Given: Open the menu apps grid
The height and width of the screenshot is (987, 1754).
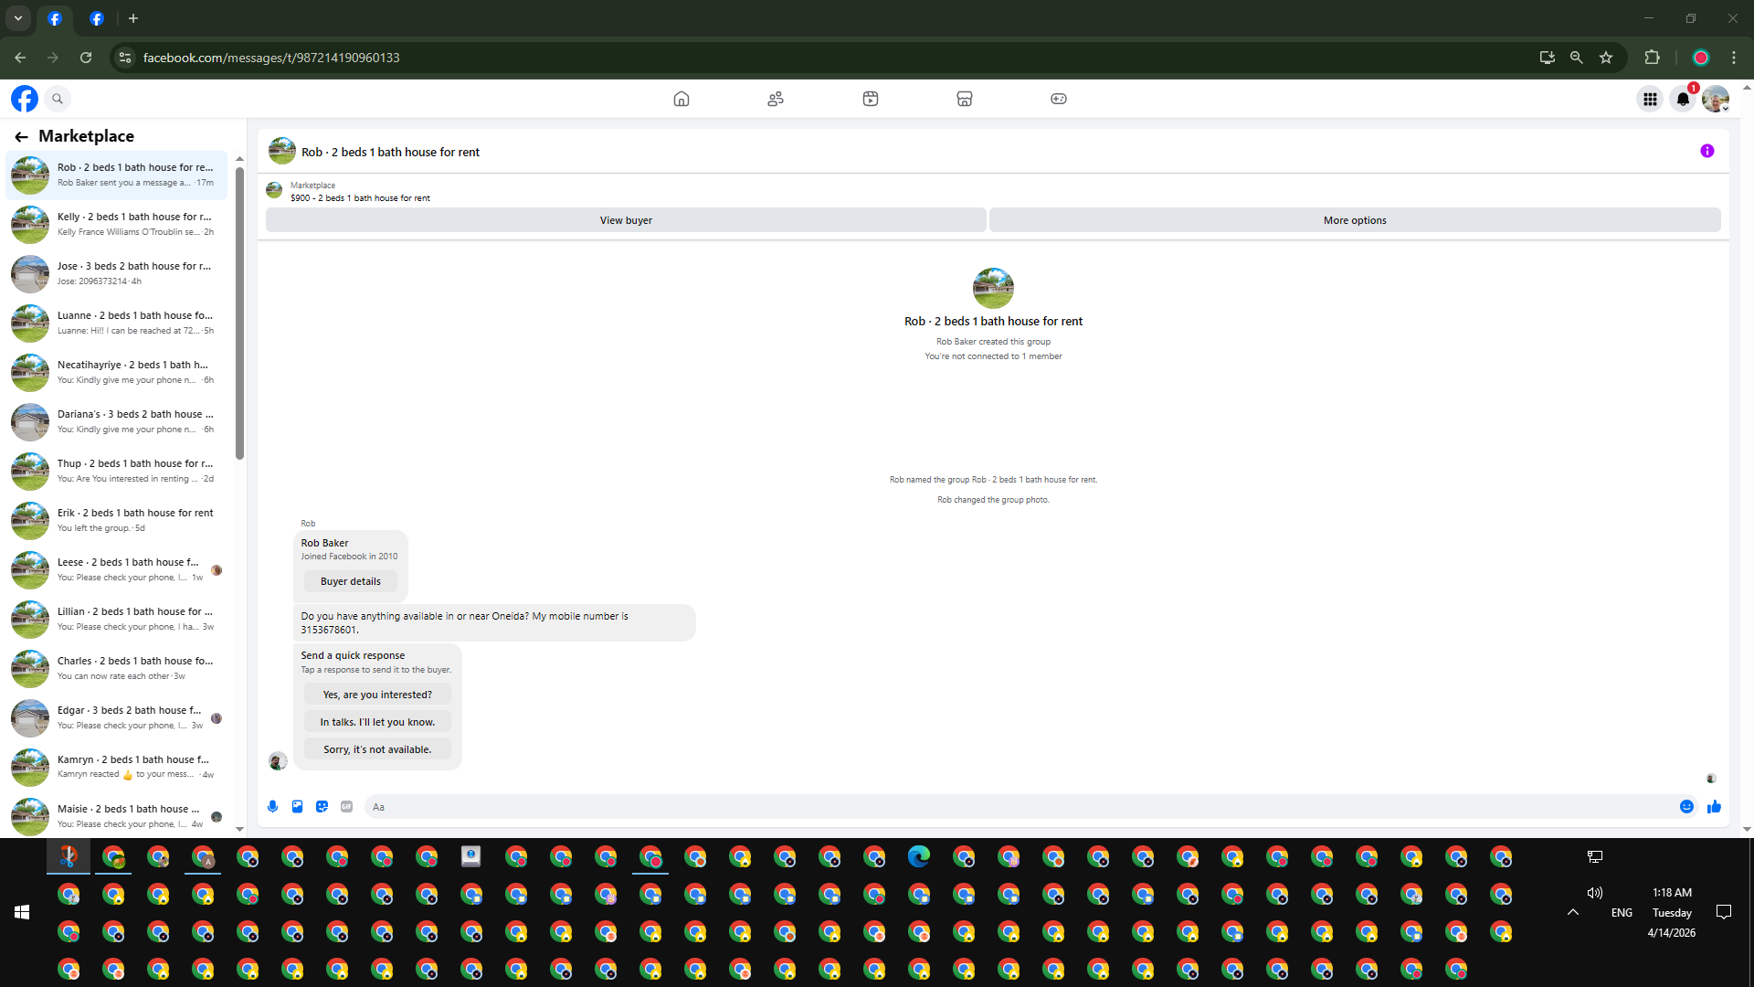Looking at the screenshot, I should [1650, 99].
